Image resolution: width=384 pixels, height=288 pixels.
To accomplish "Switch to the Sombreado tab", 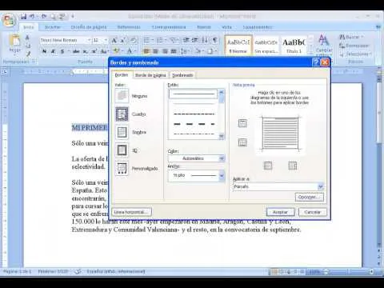I will click(x=182, y=75).
